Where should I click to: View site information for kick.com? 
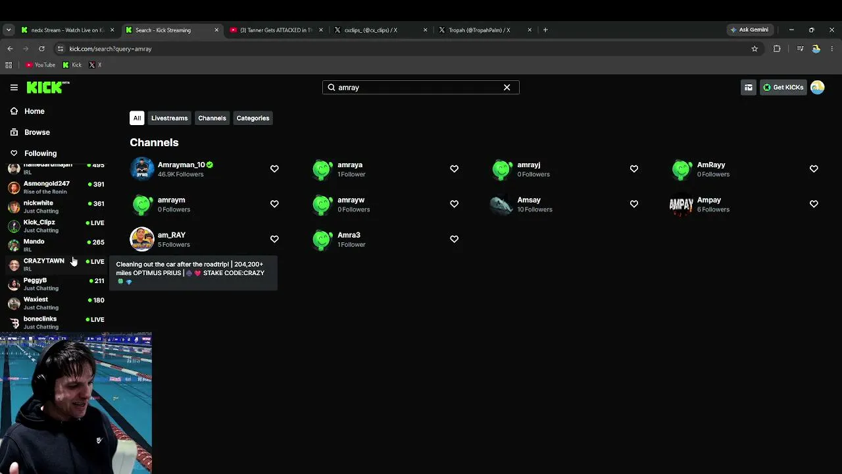click(61, 49)
